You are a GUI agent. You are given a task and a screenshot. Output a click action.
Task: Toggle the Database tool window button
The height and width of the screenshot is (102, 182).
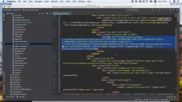click(178, 17)
